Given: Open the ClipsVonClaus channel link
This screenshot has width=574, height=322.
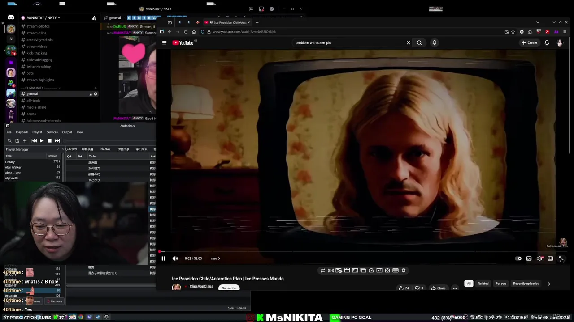Looking at the screenshot, I should tap(201, 286).
